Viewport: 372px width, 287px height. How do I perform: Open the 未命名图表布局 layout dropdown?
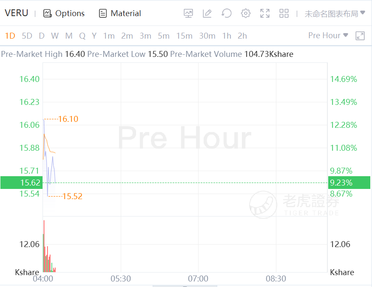coord(335,13)
